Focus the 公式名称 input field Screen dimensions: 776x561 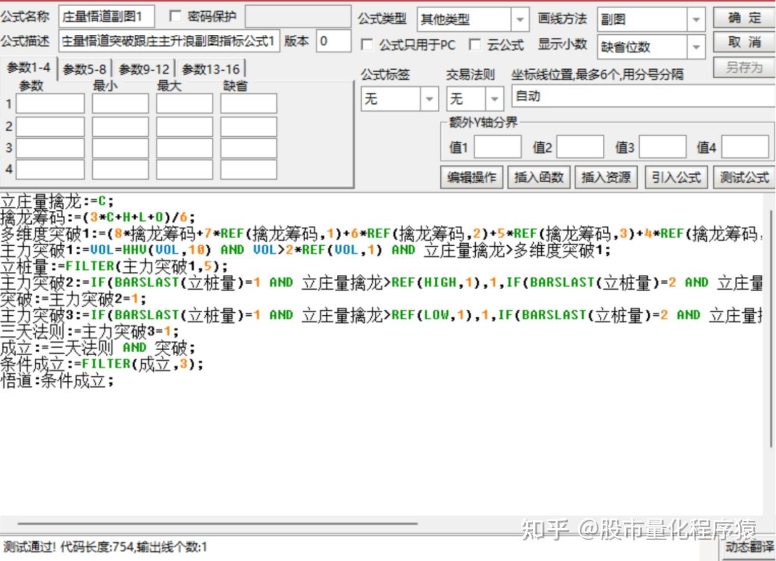tap(107, 17)
